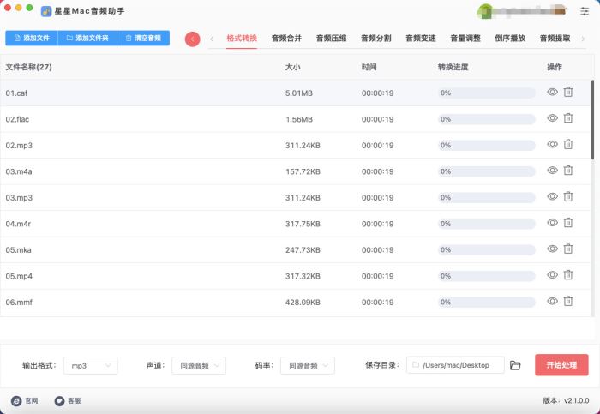Select the 03.m4a file name
Screen dimensions: 600x414
[19, 171]
